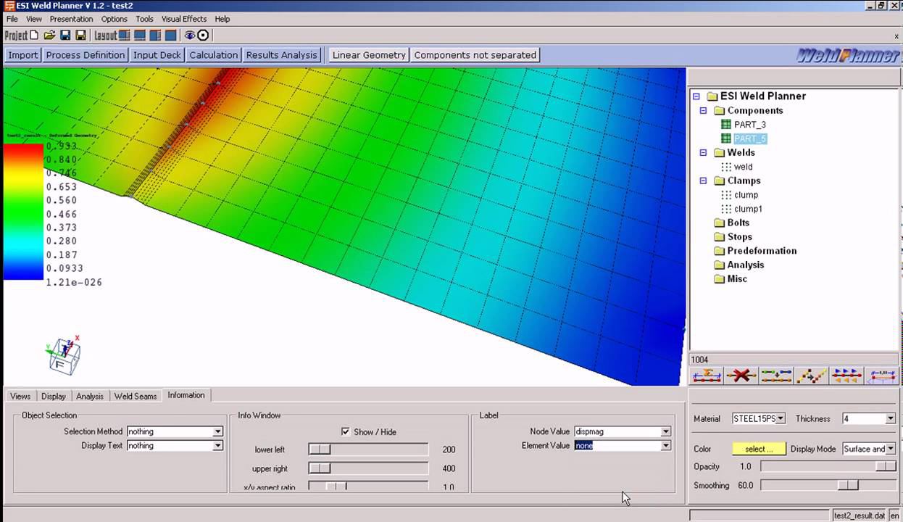
Task: Click the first layout icon after Layout label
Action: point(125,36)
